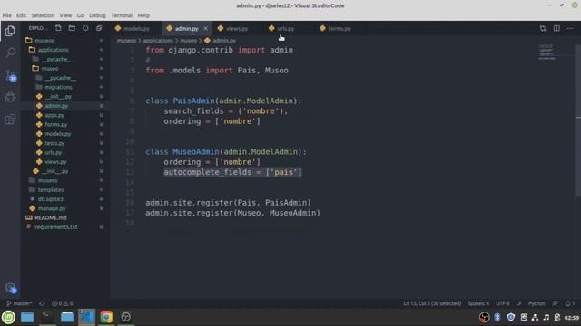
Task: Select the Python language mode
Action: point(537,303)
